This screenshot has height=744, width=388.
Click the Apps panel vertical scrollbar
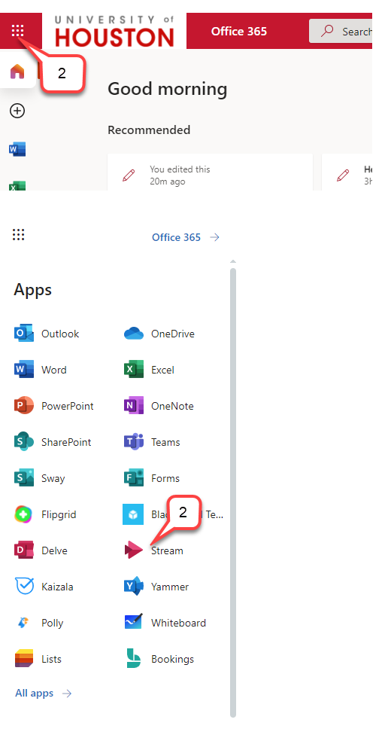pyautogui.click(x=232, y=492)
